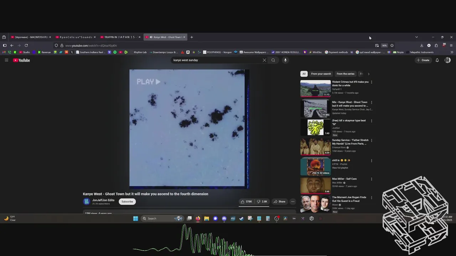Like the Ghost Town video
Viewport: 456px width, 256px height.
click(246, 202)
